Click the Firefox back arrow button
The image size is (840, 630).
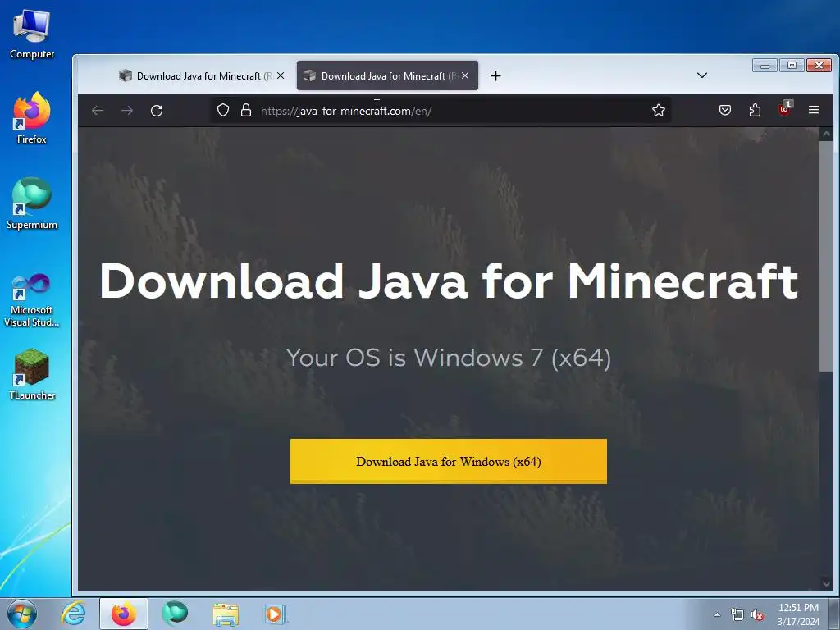pos(98,111)
